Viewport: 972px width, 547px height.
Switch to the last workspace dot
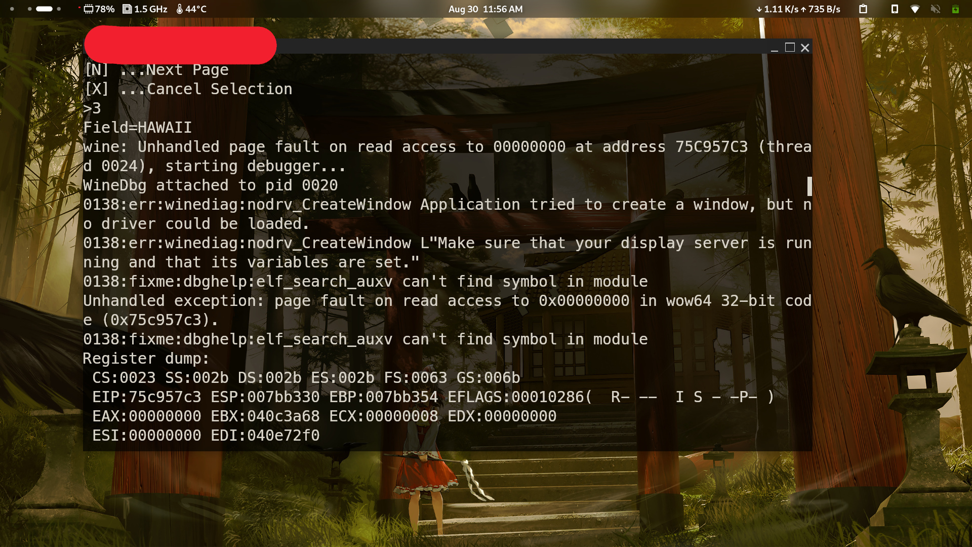coord(59,9)
